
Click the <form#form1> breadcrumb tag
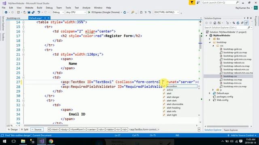(x=78, y=130)
